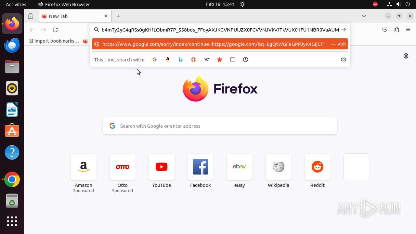This screenshot has height=234, width=416.
Task: Open Activities overview
Action: click(x=16, y=4)
